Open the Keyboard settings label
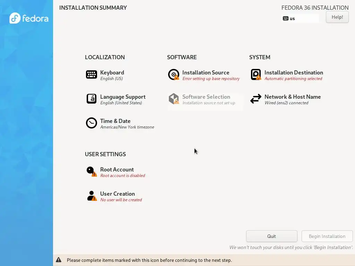Screen dimensions: 355x266 [112, 73]
